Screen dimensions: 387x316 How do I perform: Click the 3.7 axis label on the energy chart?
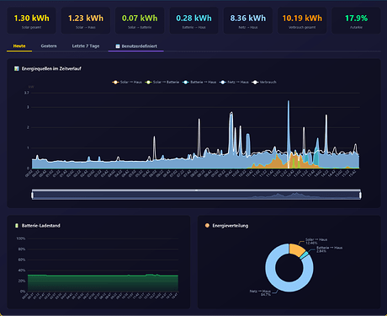27,93
